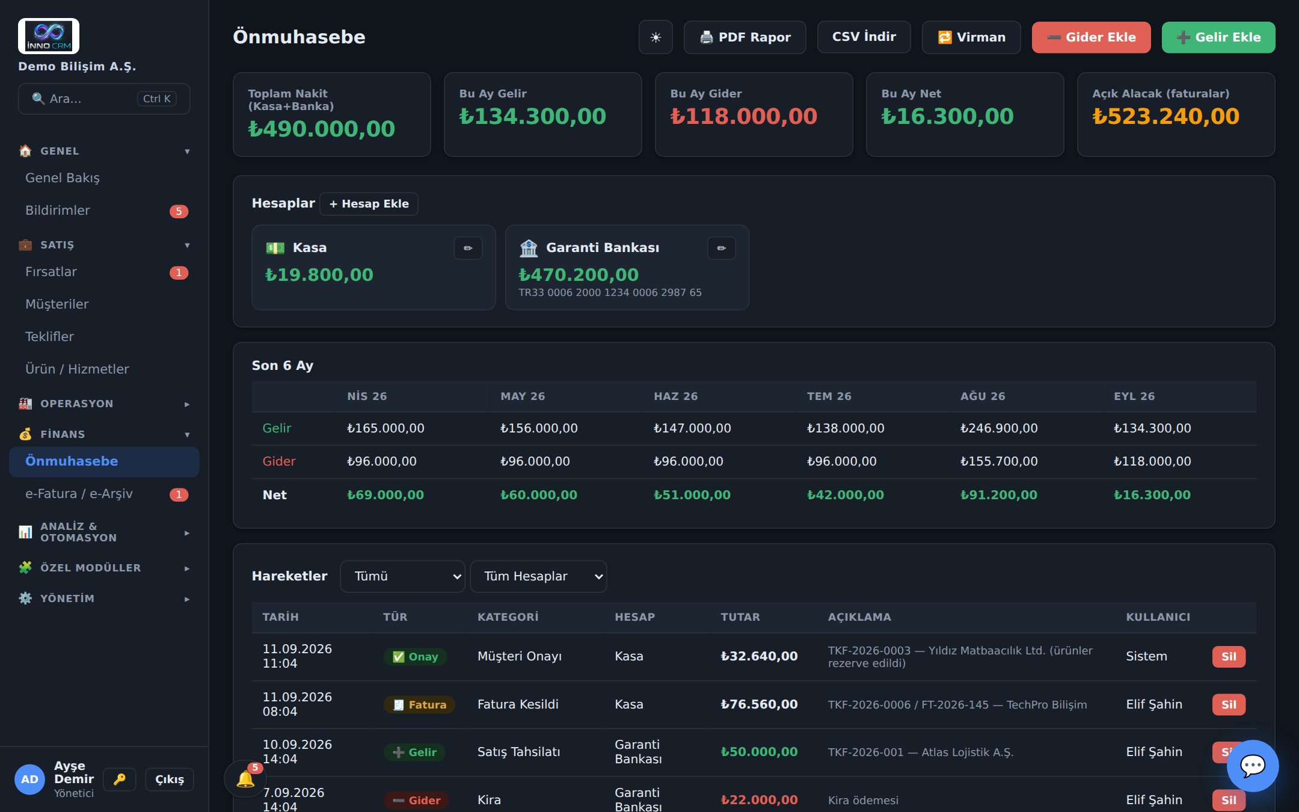The width and height of the screenshot is (1299, 812).
Task: Open the PDF Rapor printer button
Action: [x=745, y=37]
